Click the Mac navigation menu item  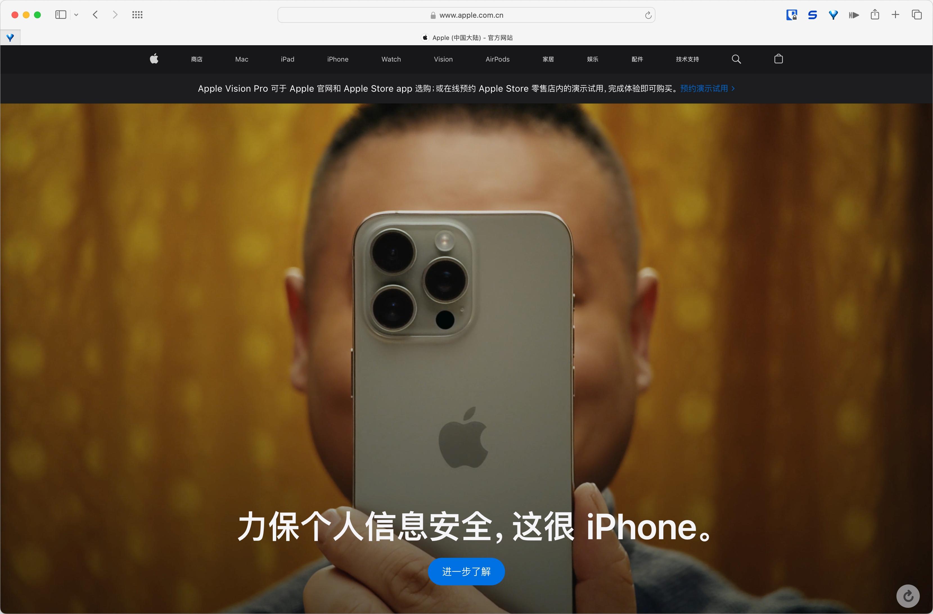point(242,60)
